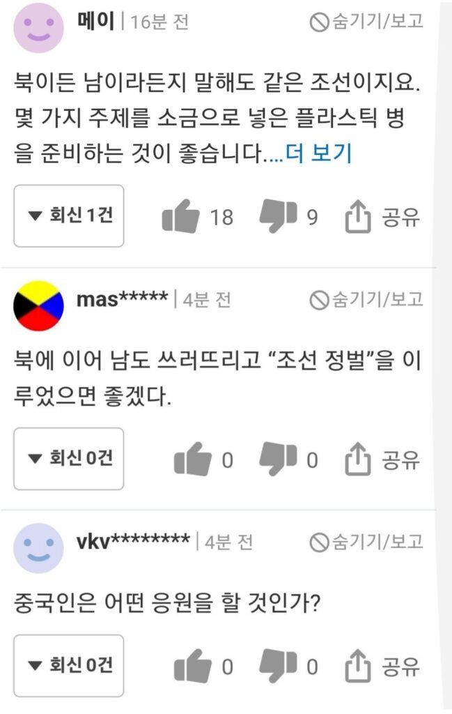Viewport: 452px width, 714px height.
Task: Dislike 메이's comment with 9 thumbs down
Action: click(278, 216)
